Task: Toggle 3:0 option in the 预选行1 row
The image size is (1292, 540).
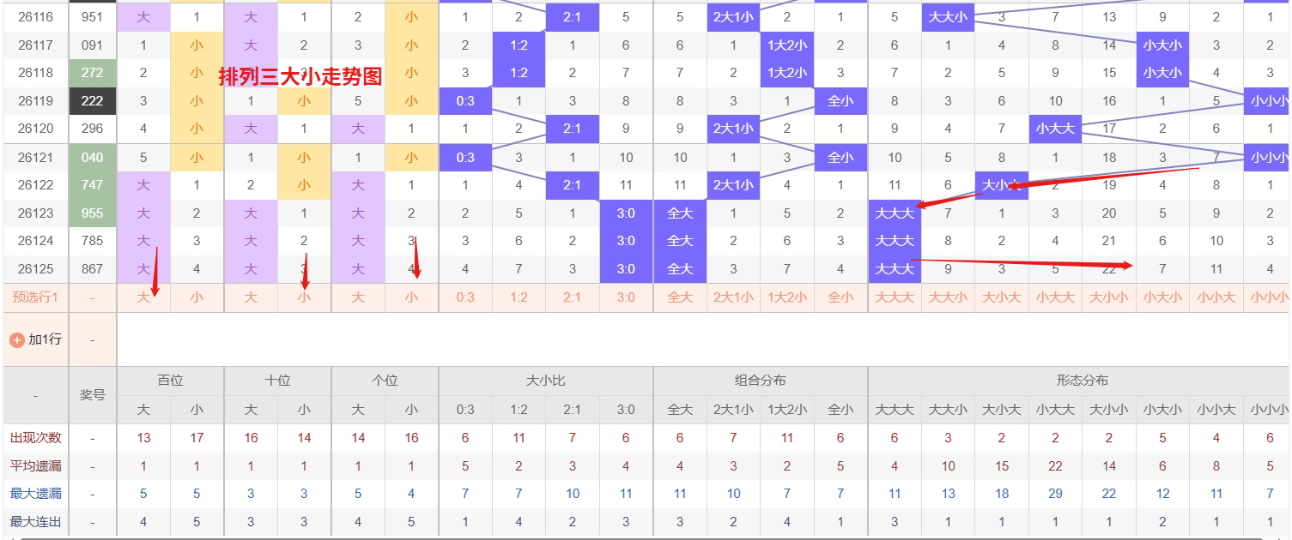Action: [x=626, y=297]
